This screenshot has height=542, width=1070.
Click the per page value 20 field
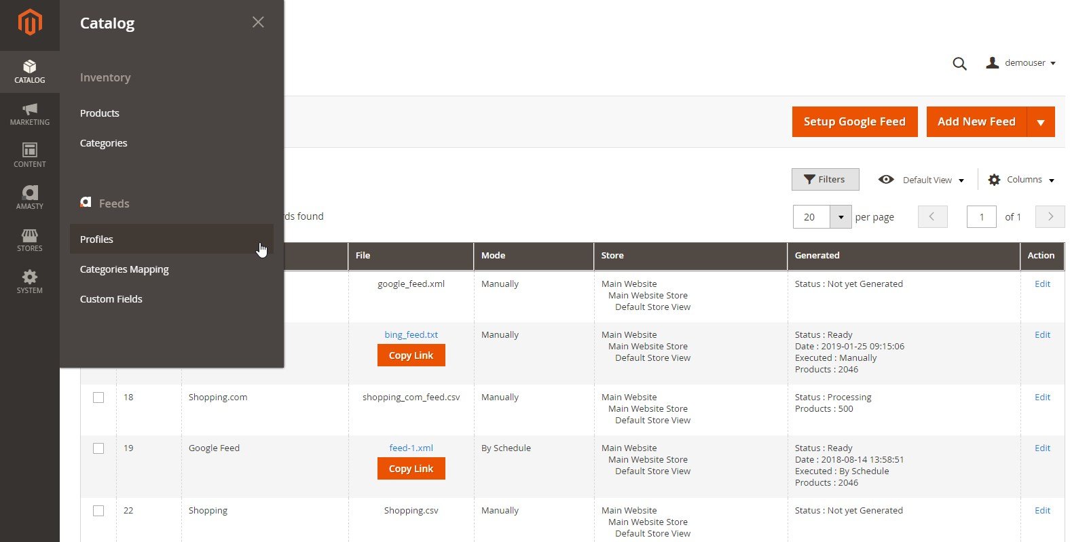click(812, 217)
